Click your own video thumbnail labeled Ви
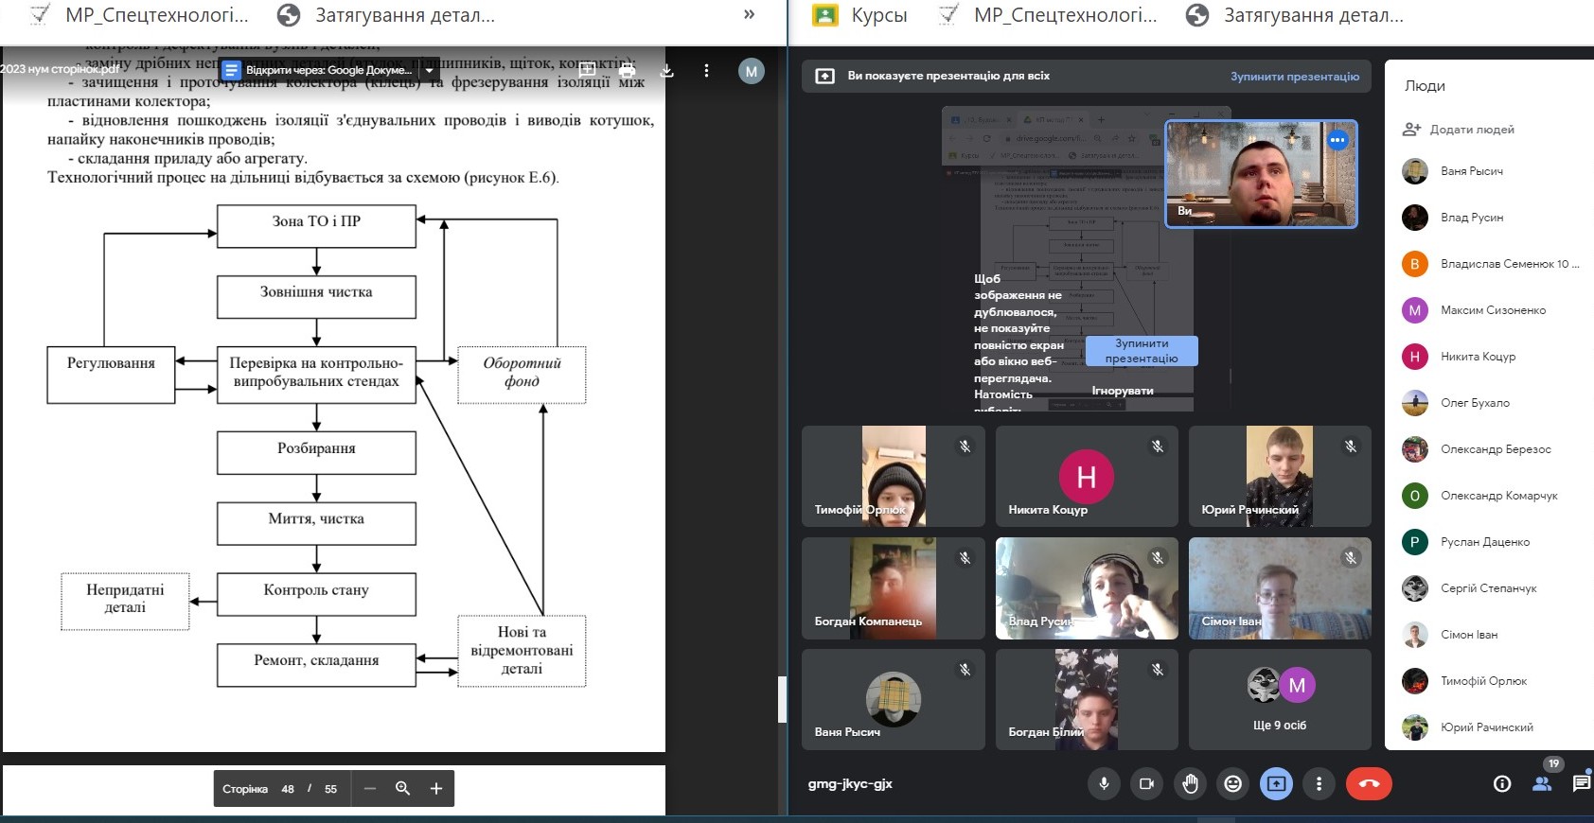 [1261, 174]
